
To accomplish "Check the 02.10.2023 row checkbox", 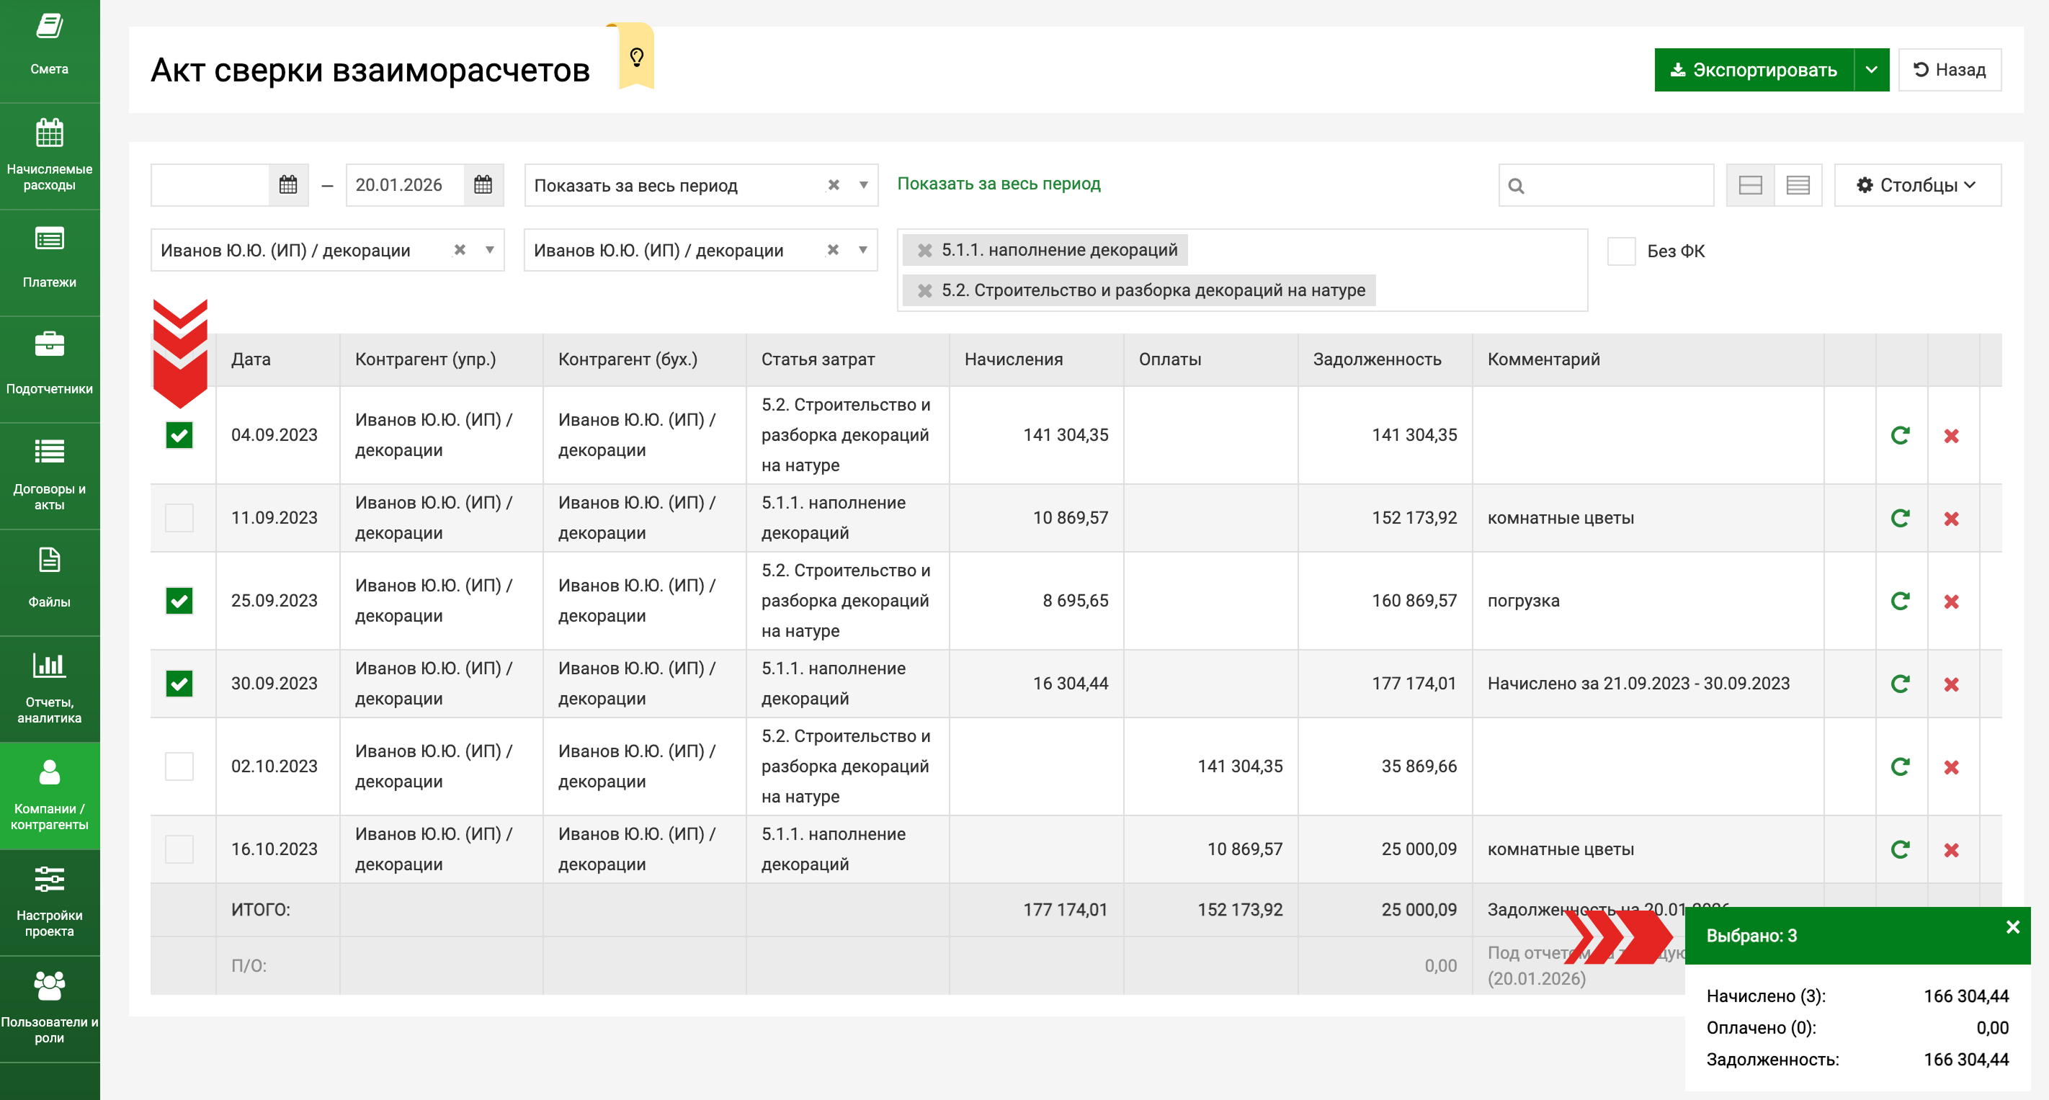I will pos(179,766).
